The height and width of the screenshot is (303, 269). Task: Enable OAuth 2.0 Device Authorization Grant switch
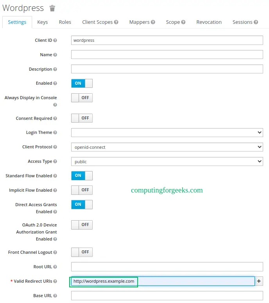tap(82, 225)
